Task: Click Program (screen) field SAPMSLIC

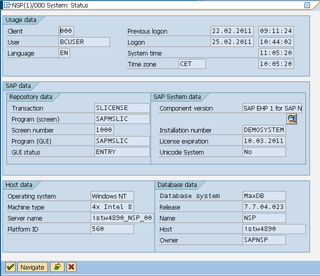Action: pyautogui.click(x=122, y=119)
